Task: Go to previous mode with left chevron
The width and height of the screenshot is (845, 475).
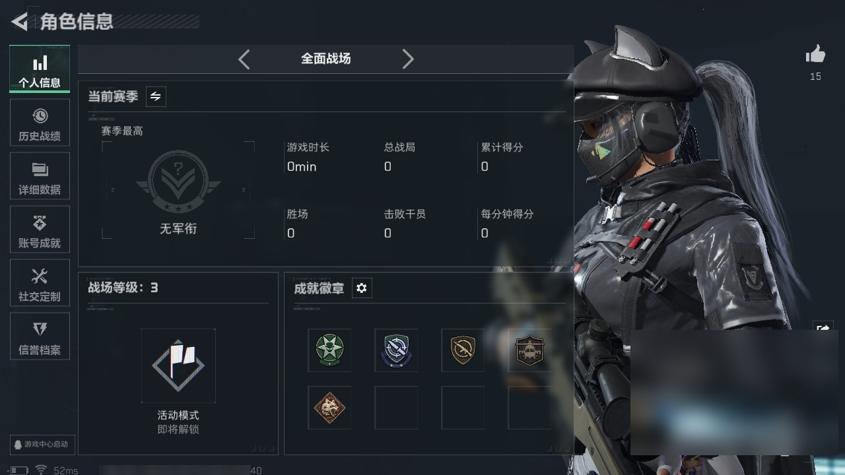Action: 244,59
